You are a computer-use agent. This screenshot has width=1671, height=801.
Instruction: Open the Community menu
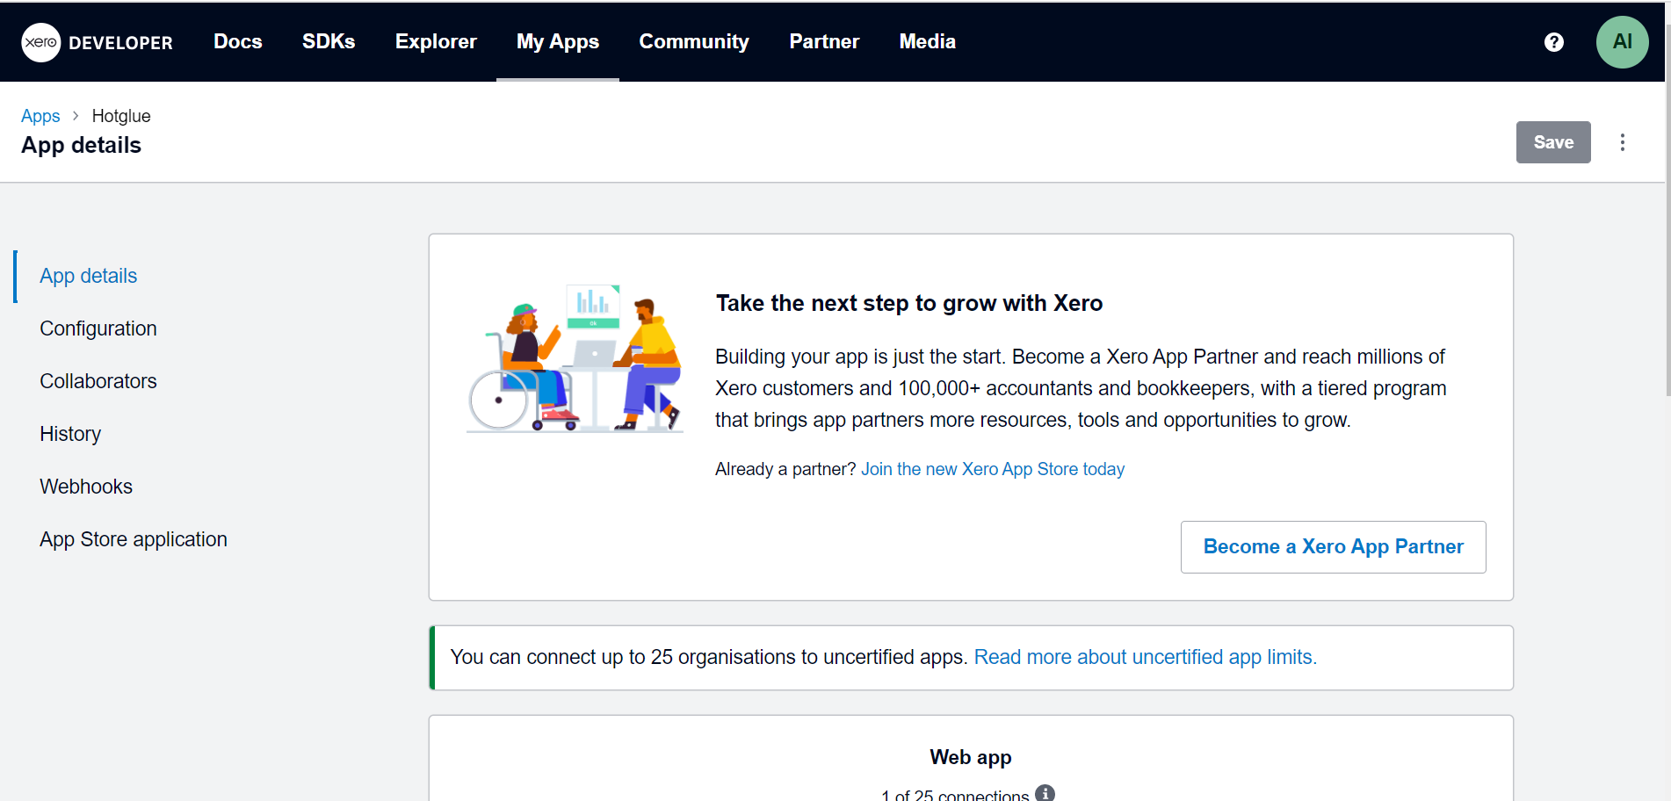click(694, 41)
